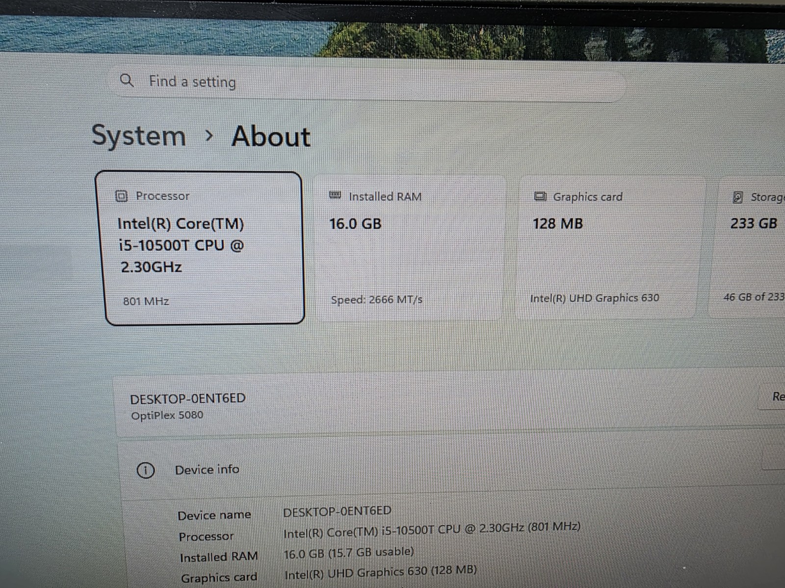Image resolution: width=785 pixels, height=588 pixels.
Task: Click the Graphics card row label in Device info
Action: pyautogui.click(x=219, y=578)
